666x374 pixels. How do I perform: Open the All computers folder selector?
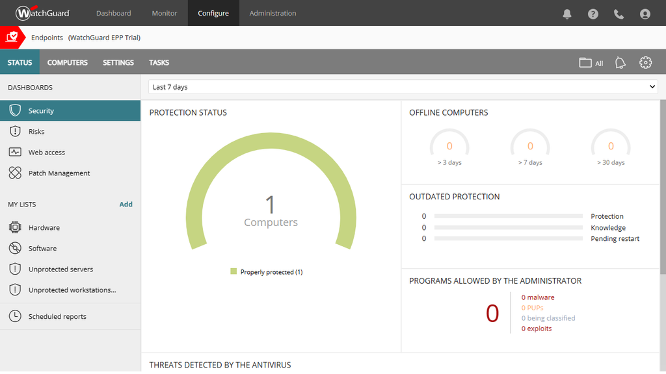coord(590,62)
